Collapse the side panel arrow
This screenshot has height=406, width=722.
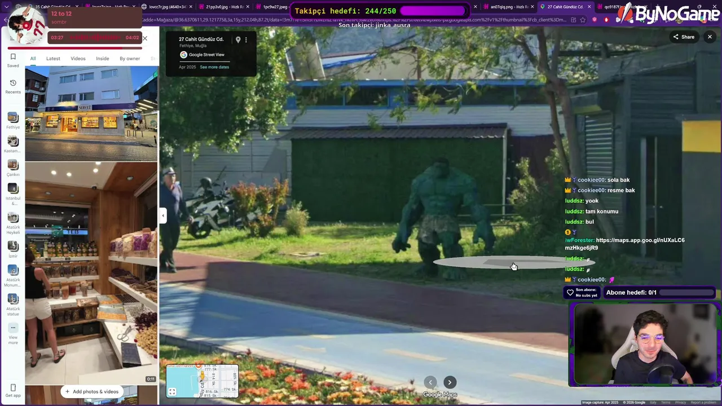(163, 215)
